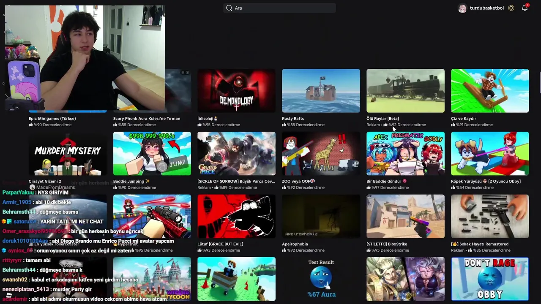Open the Ölü Raylar [Beta] thumbnail
Image resolution: width=541 pixels, height=304 pixels.
pyautogui.click(x=405, y=91)
